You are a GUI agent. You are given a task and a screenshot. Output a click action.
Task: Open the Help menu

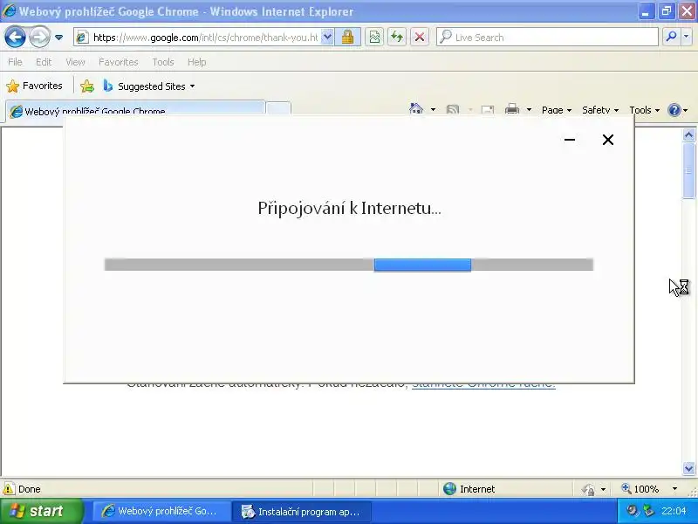(197, 62)
